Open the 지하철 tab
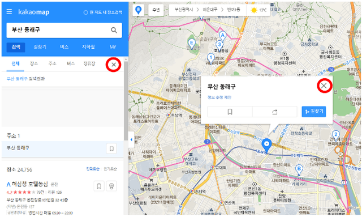This screenshot has height=217, width=362. pyautogui.click(x=88, y=47)
